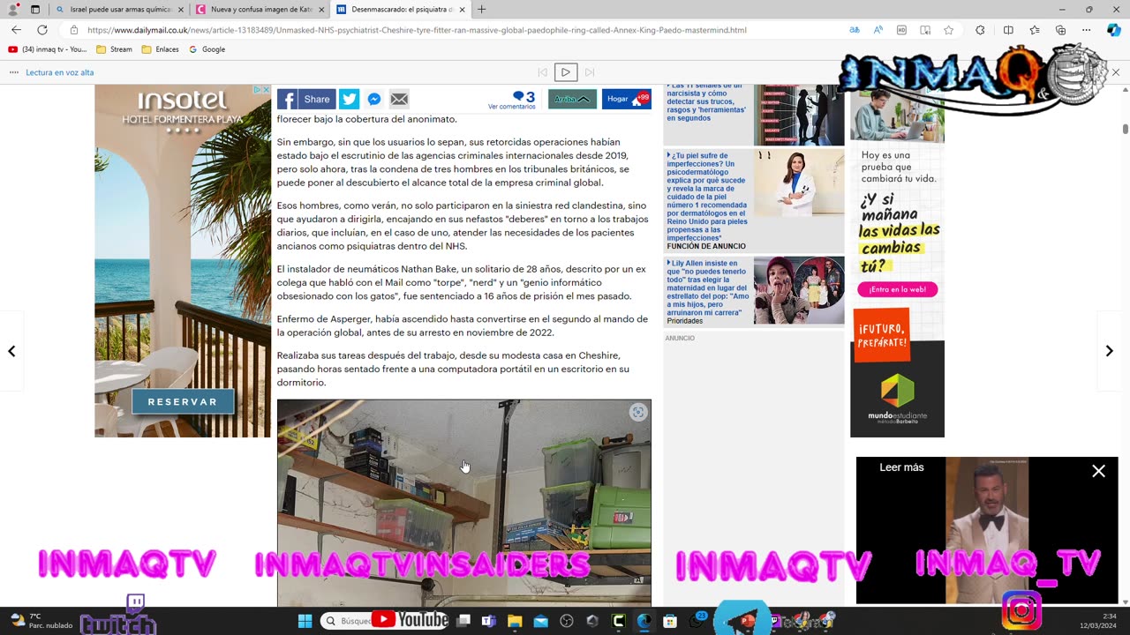Switch to the Israel puede usar armas tab
The height and width of the screenshot is (635, 1130).
121,10
